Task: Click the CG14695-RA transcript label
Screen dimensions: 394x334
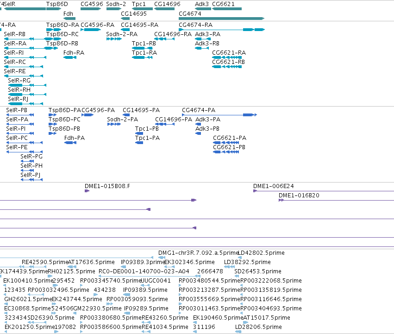Action: click(x=140, y=25)
